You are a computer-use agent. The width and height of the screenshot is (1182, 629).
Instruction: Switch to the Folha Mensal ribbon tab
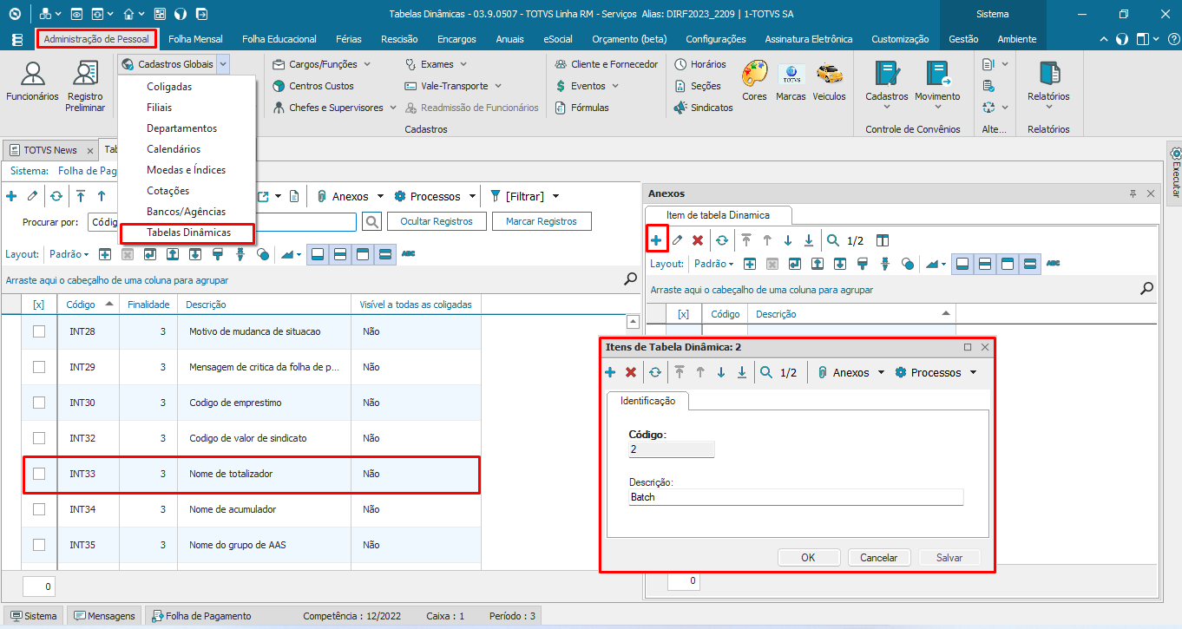click(195, 39)
